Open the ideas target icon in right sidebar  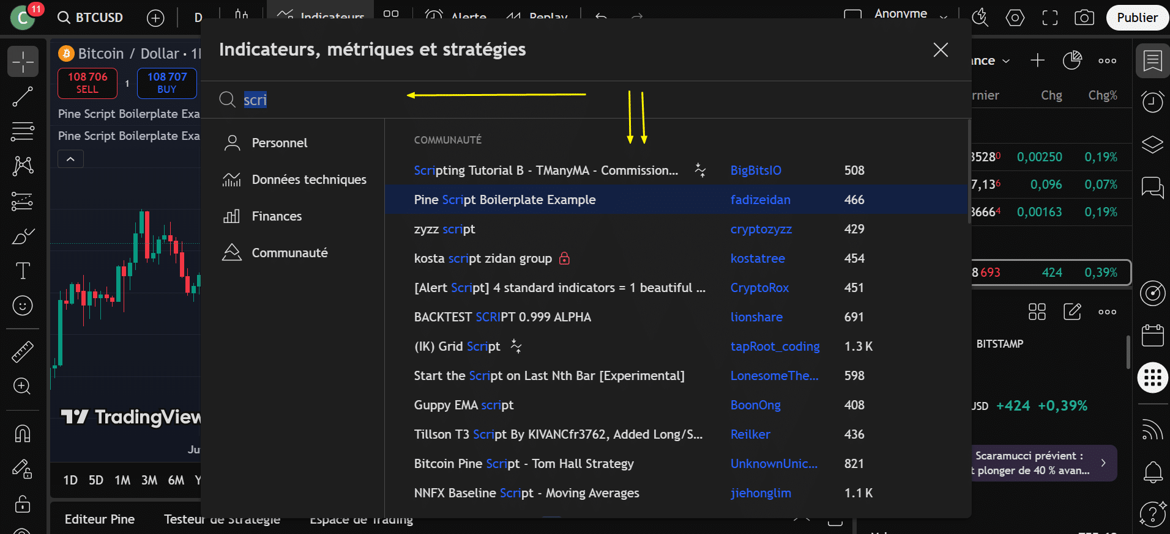pyautogui.click(x=1153, y=293)
